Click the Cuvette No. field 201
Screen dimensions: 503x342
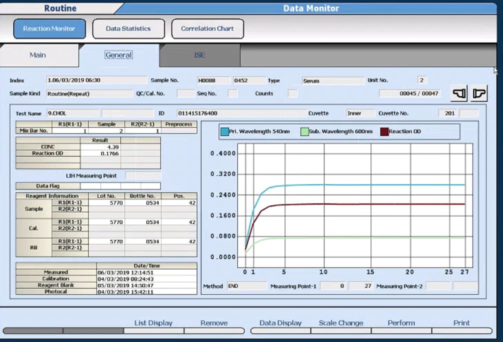[448, 113]
